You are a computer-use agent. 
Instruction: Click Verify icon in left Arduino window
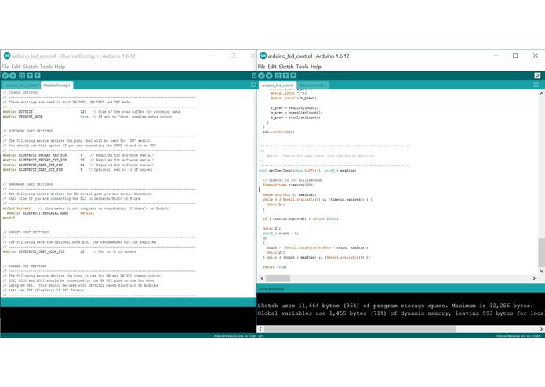(5, 76)
